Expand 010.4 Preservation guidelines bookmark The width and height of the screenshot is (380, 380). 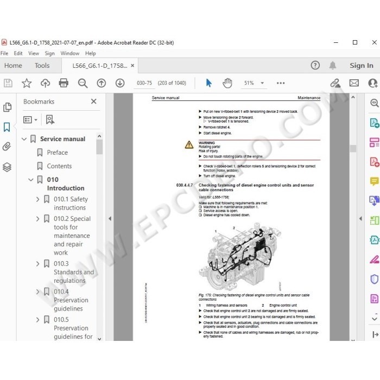37,292
